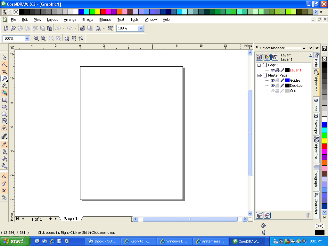Select the Shape tool below the Pick tool

[x=4, y=64]
